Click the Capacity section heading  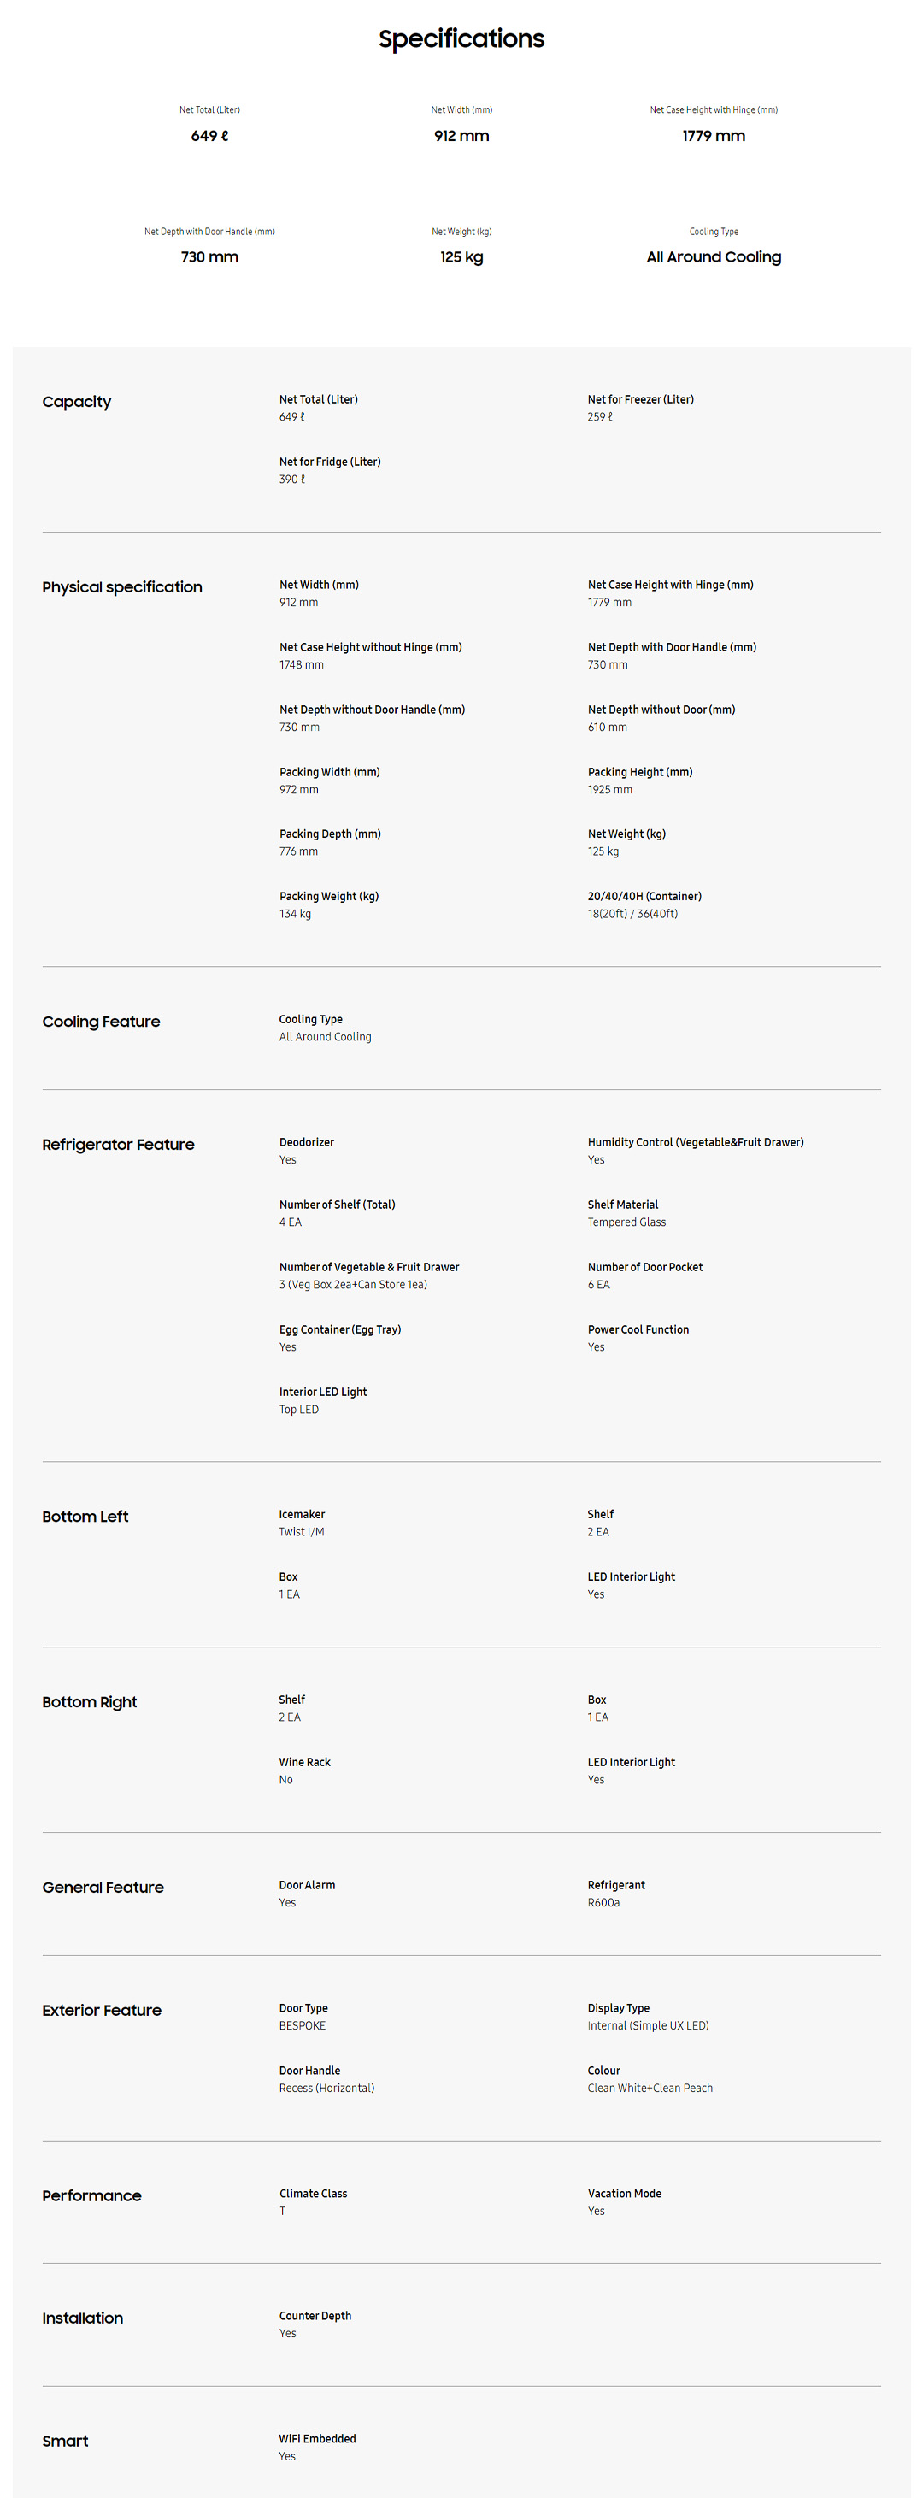point(77,403)
